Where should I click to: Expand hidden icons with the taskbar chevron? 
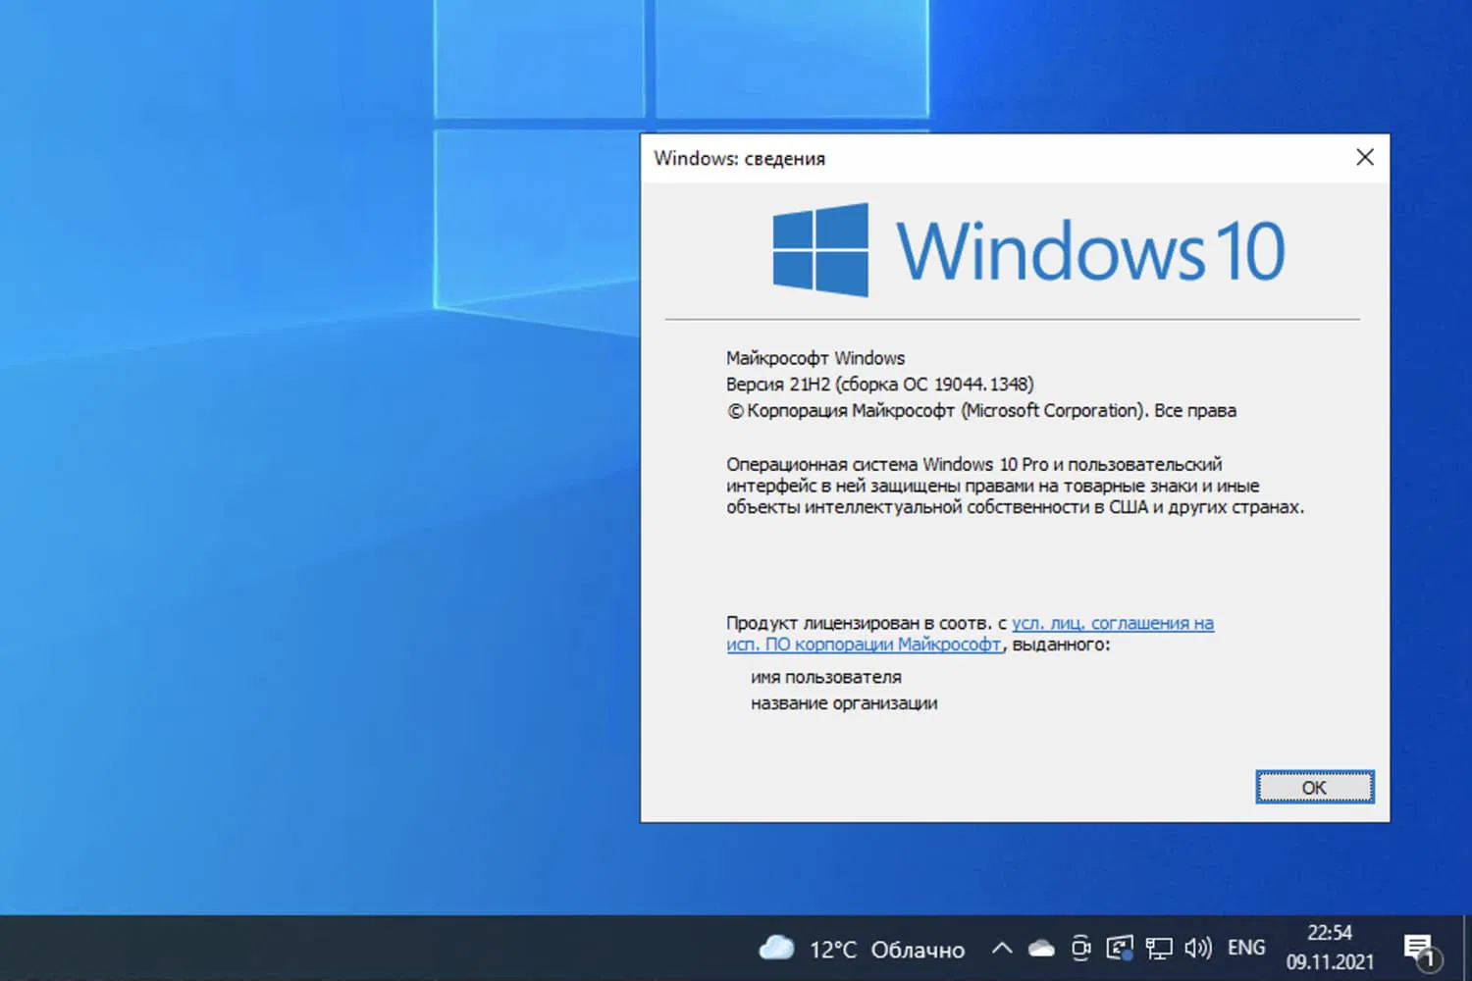click(x=1001, y=948)
